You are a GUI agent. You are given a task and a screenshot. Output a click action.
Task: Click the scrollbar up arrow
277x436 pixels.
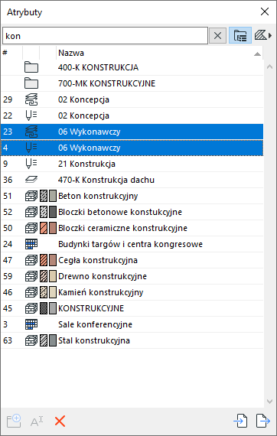(269, 67)
